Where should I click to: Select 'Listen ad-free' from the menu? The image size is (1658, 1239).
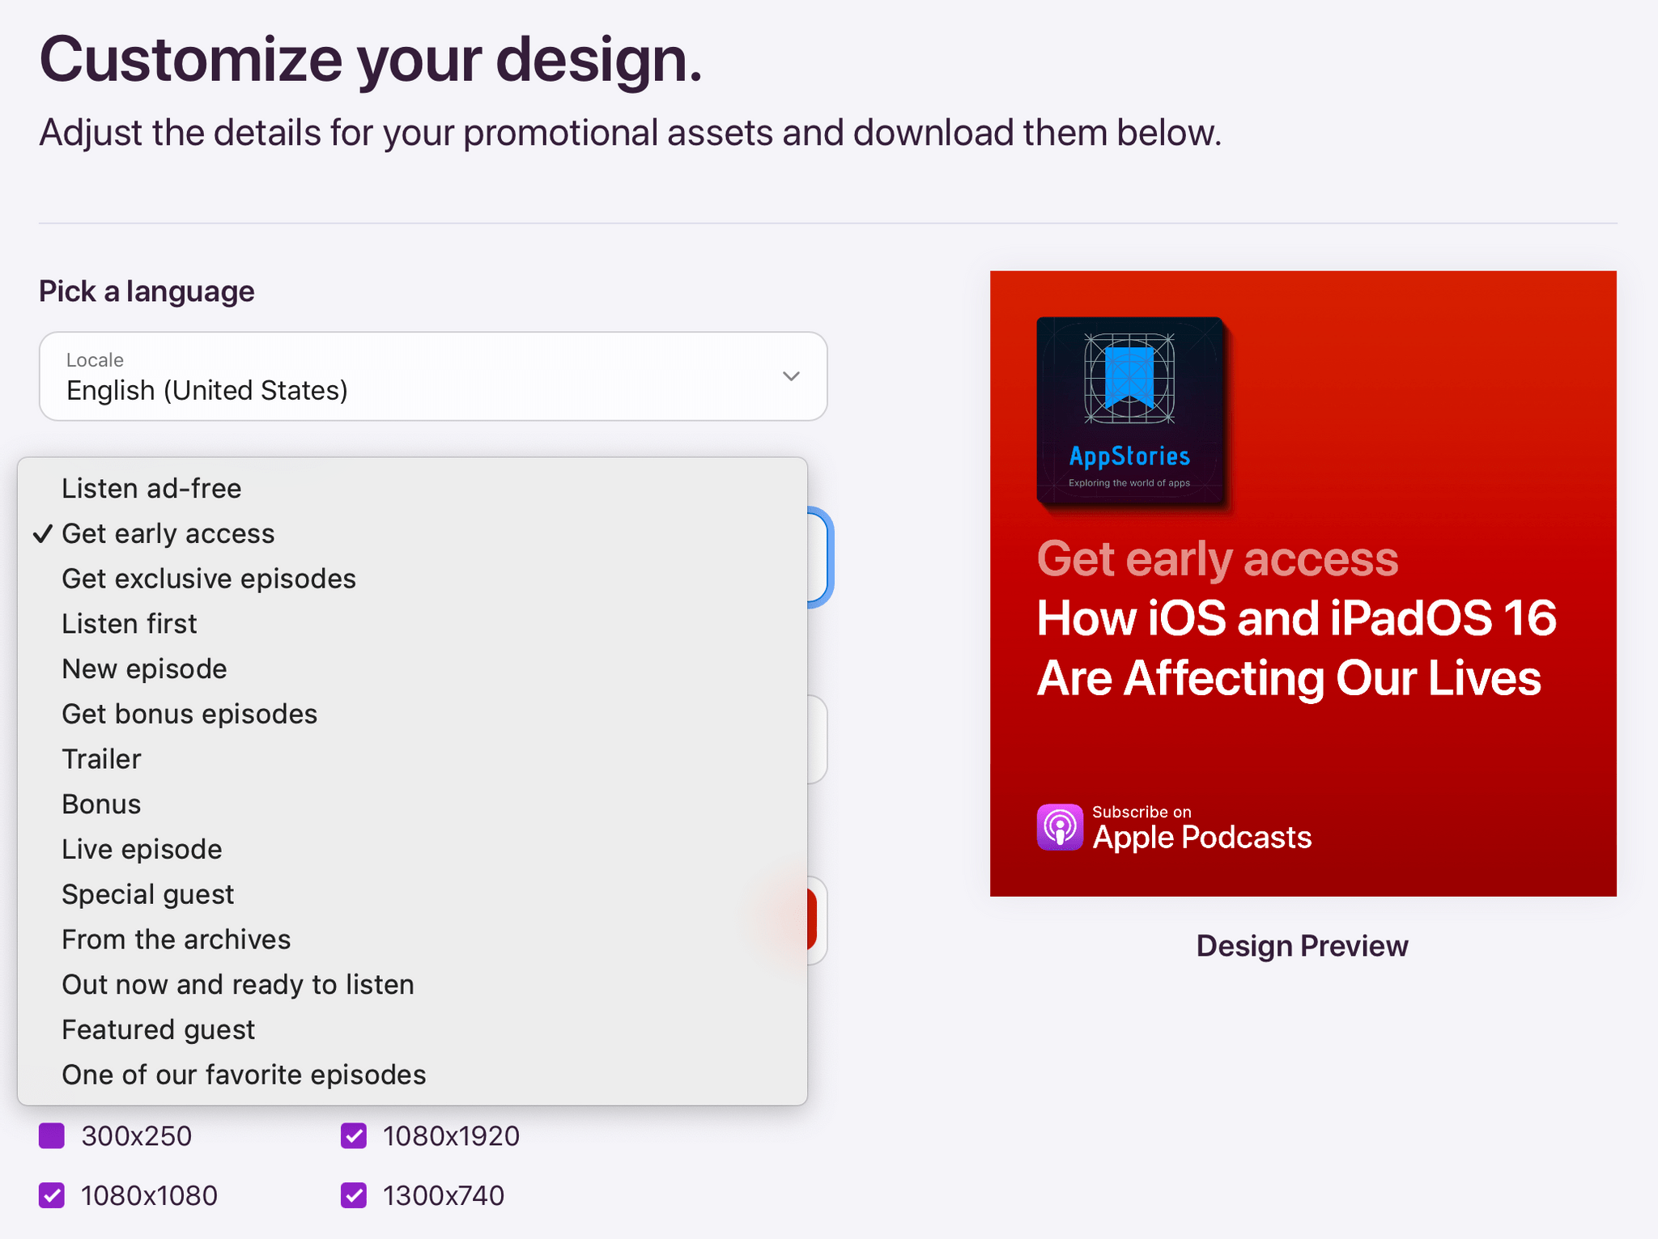(412, 489)
